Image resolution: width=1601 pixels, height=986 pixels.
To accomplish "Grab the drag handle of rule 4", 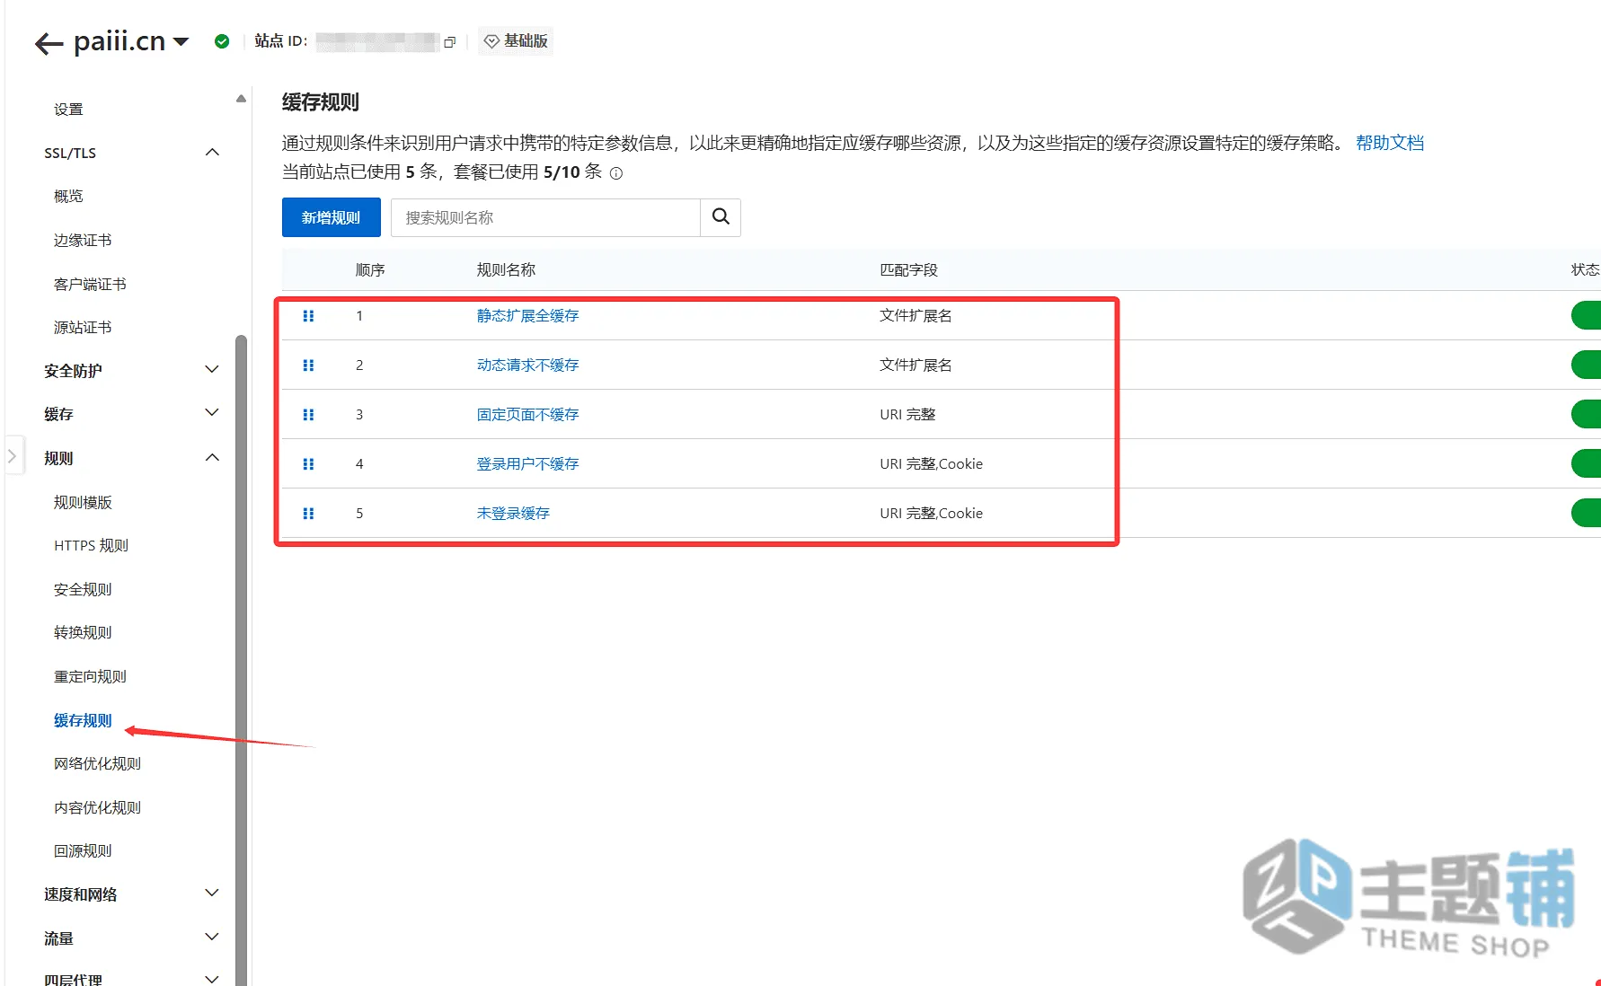I will (308, 464).
